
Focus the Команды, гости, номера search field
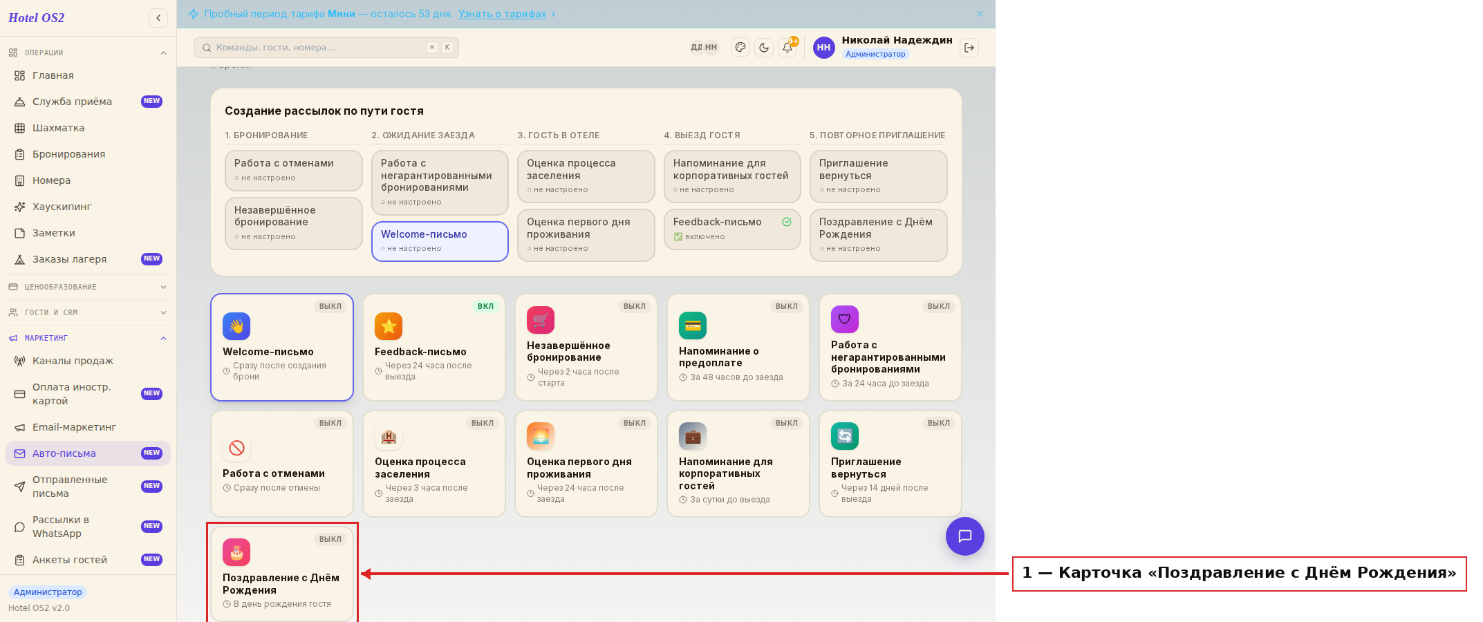(x=326, y=48)
